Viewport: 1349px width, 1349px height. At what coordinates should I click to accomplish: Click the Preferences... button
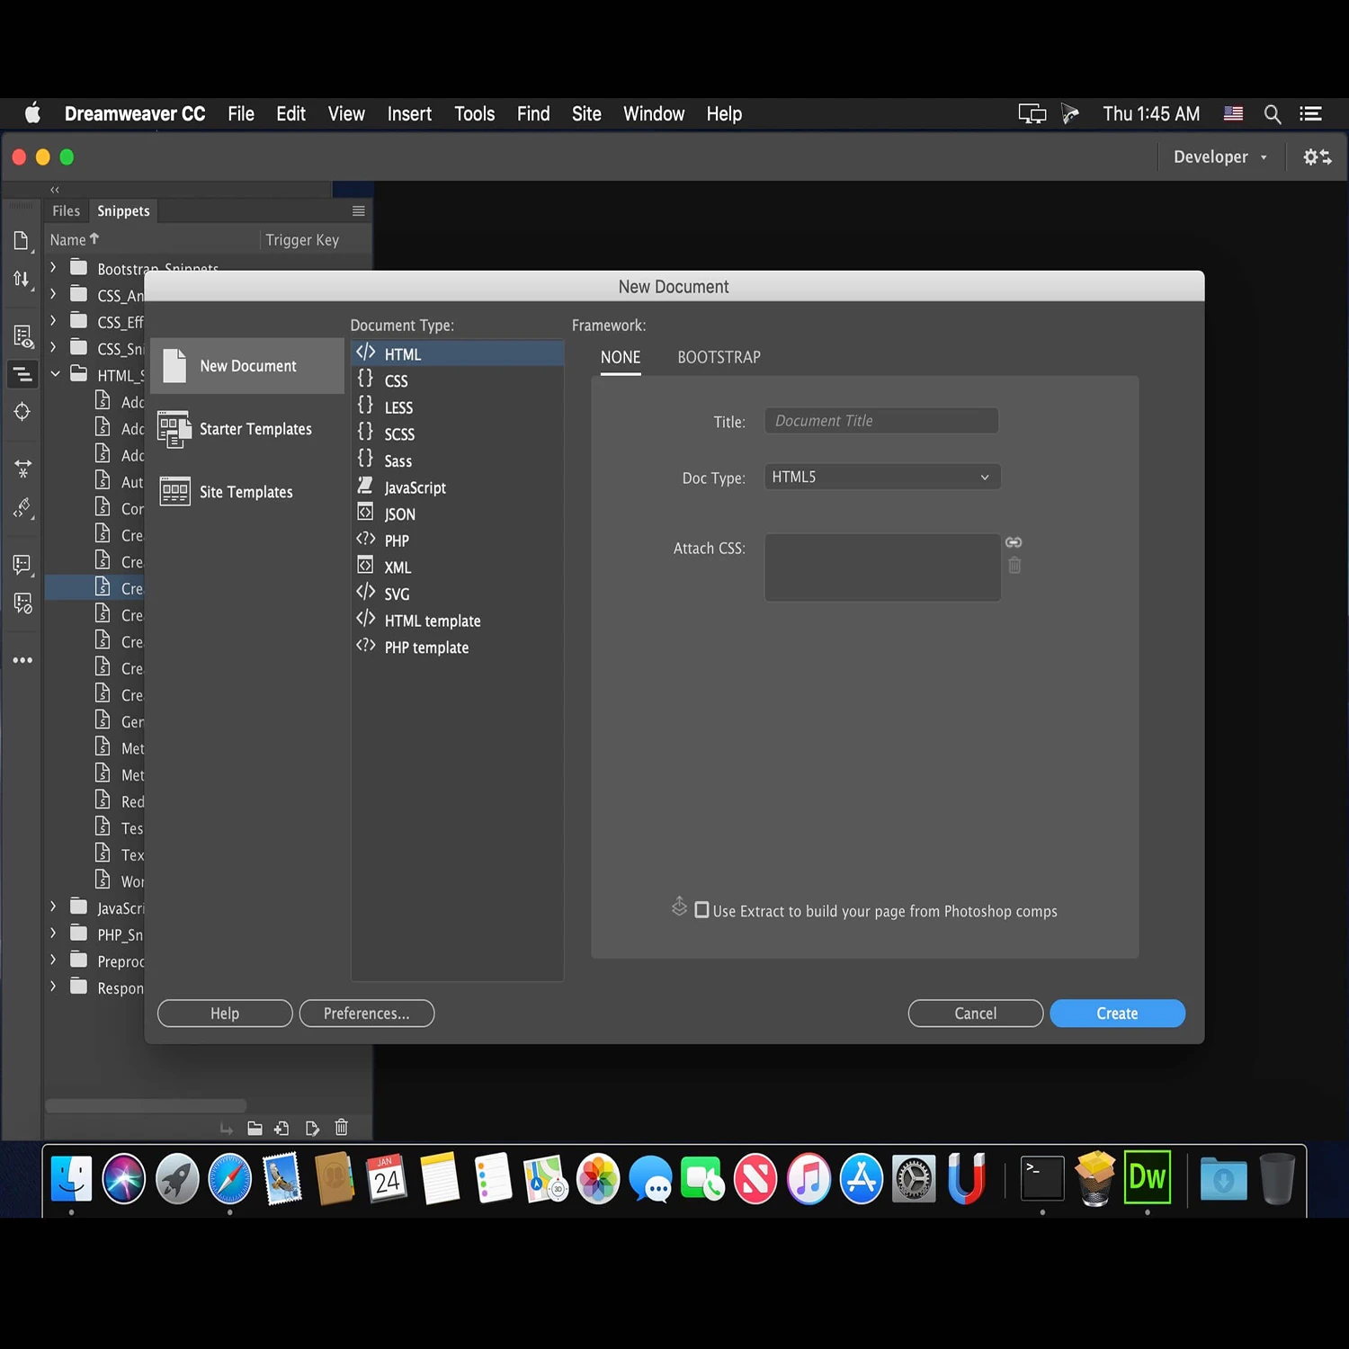pyautogui.click(x=367, y=1014)
